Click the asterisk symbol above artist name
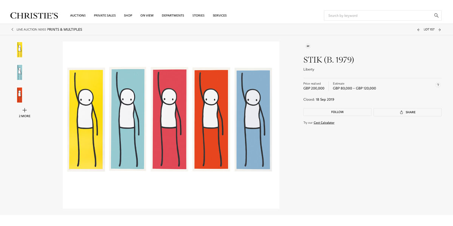 coord(308,46)
